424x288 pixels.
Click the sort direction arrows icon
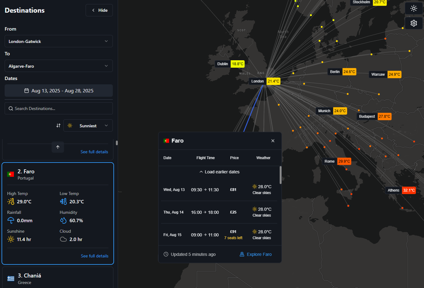click(x=58, y=125)
